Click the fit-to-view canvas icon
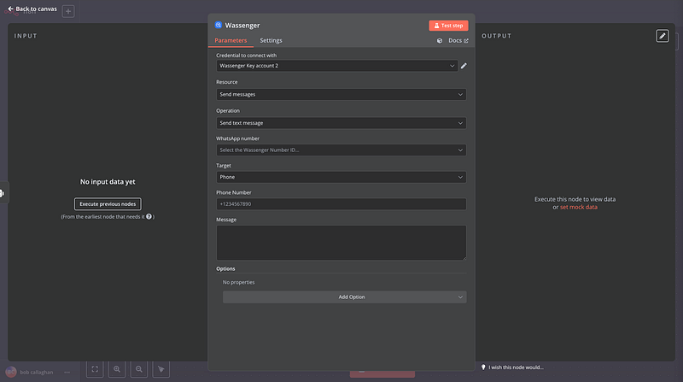Screen dimensions: 683x382 pyautogui.click(x=95, y=369)
